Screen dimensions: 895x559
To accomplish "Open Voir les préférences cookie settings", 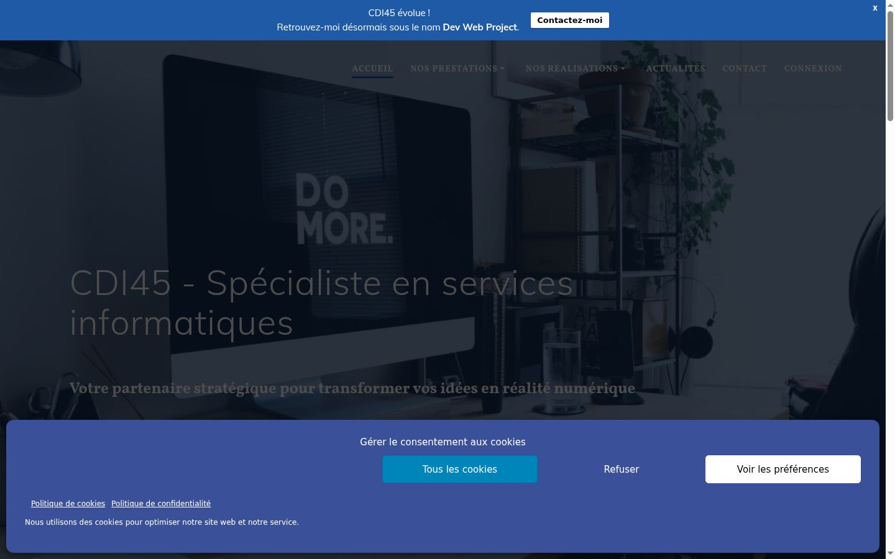I will [783, 469].
